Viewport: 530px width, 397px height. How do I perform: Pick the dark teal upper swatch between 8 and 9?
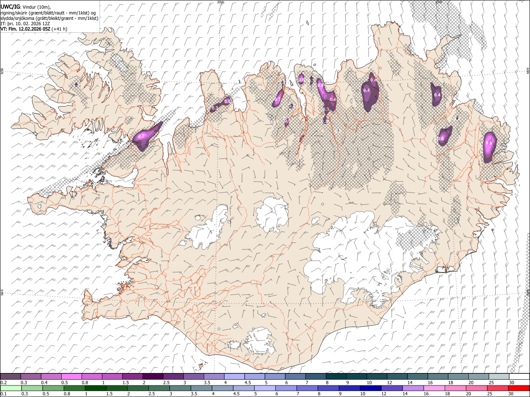(x=335, y=377)
